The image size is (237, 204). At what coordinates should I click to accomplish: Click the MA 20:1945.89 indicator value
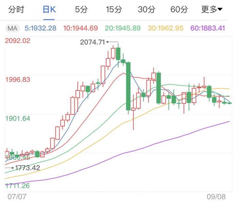[123, 28]
